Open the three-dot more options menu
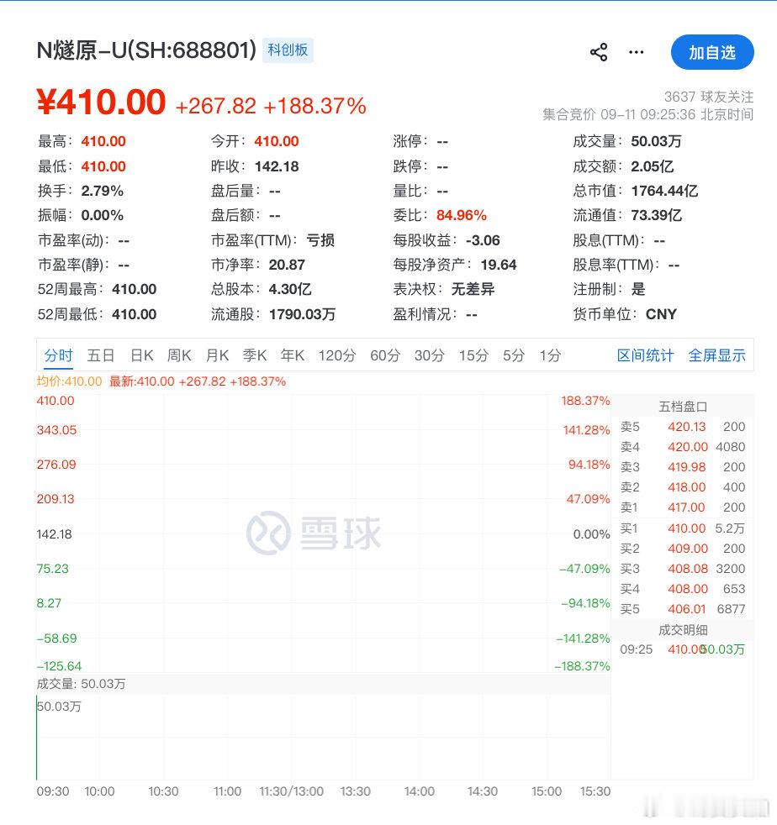This screenshot has width=777, height=825. (x=637, y=52)
